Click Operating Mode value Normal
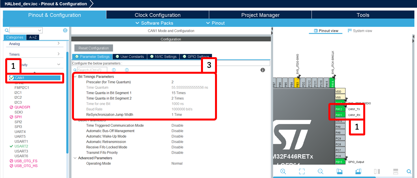Screen dimensions: 417x178 (x=178, y=163)
